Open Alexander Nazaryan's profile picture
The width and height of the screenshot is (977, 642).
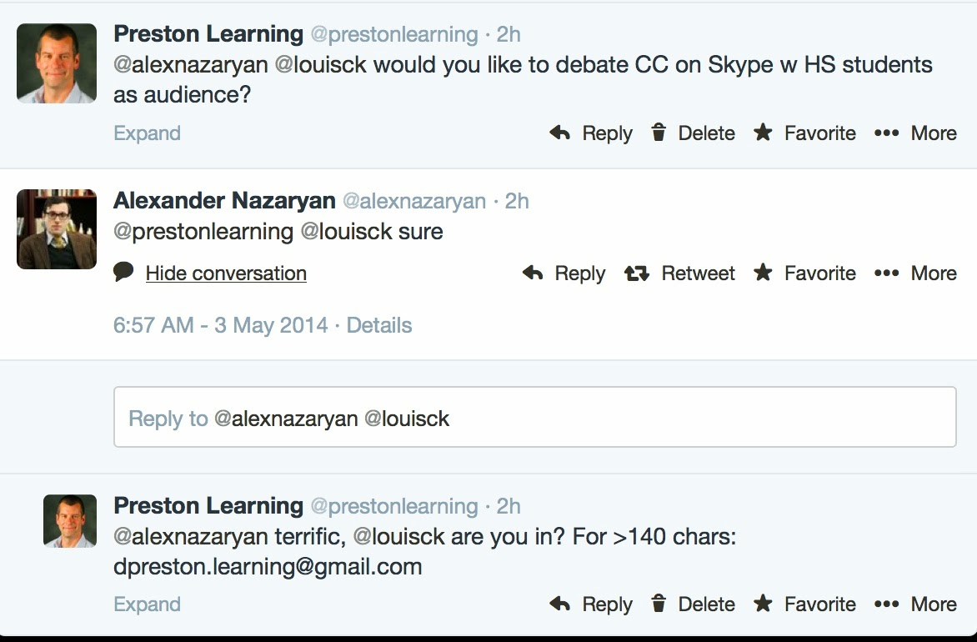(57, 229)
